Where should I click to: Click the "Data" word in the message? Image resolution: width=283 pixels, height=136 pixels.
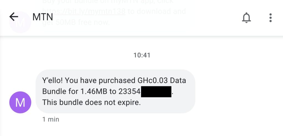(178, 81)
